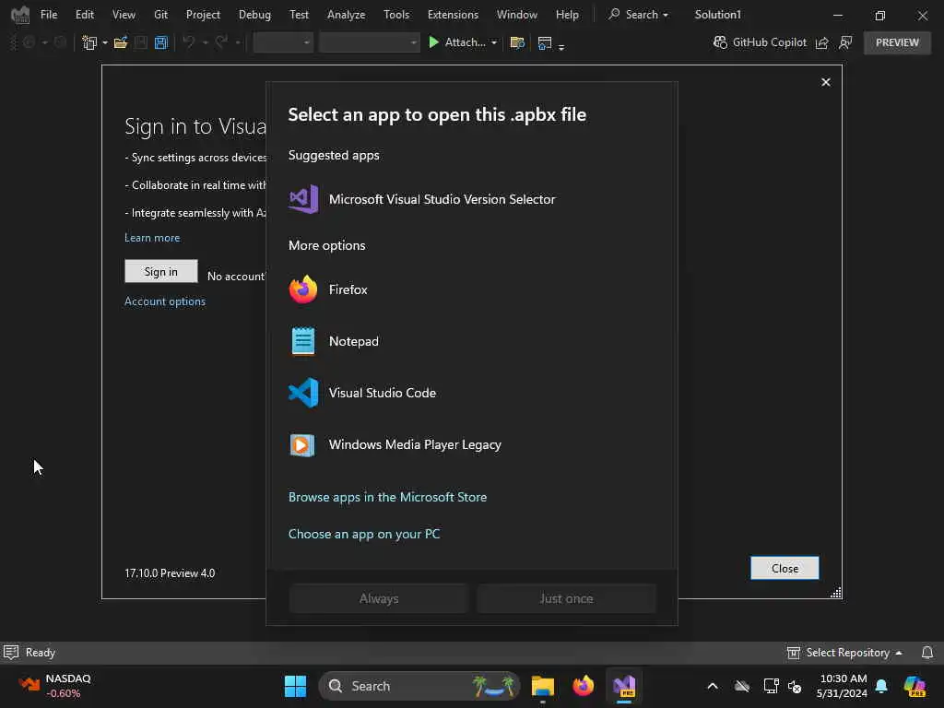Screen dimensions: 944x708
Task: Open the Extensions menu
Action: click(453, 15)
